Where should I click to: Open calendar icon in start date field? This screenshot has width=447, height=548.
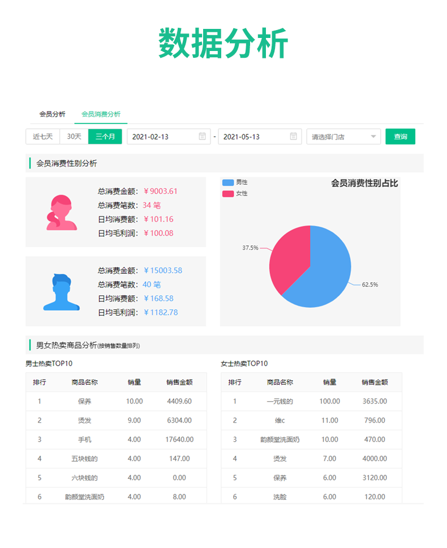click(202, 137)
